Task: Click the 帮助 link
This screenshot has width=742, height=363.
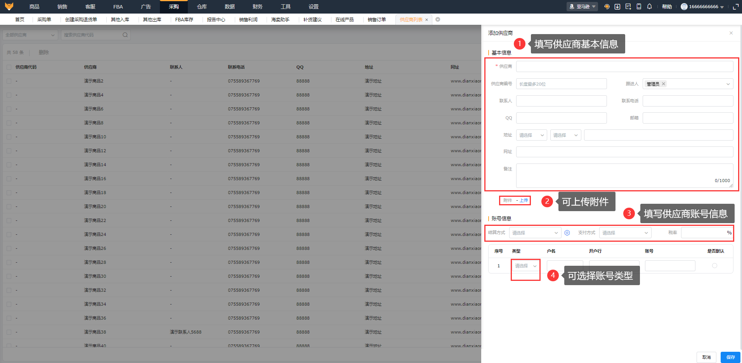Action: [x=667, y=7]
